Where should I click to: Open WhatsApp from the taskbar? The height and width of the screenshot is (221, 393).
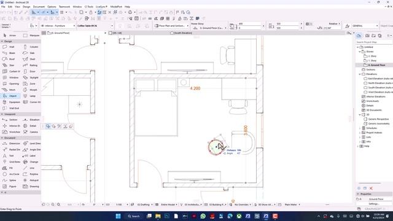coord(203,216)
